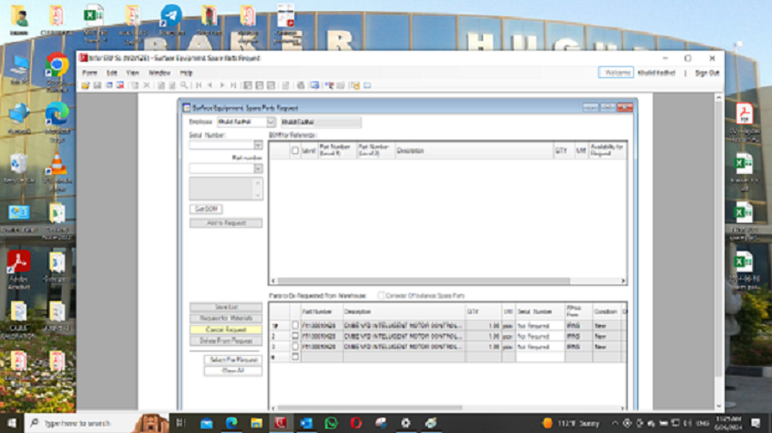Show hidden system tray icons chevron
772x433 pixels.
[615, 424]
